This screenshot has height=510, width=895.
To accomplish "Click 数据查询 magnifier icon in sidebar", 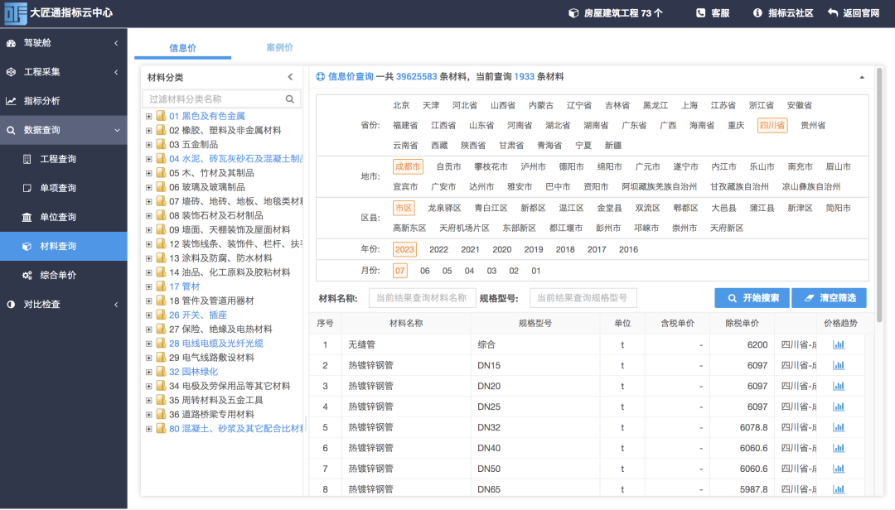I will 11,130.
